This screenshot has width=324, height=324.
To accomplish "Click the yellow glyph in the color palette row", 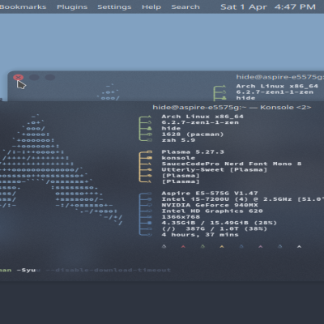I will click(222, 246).
